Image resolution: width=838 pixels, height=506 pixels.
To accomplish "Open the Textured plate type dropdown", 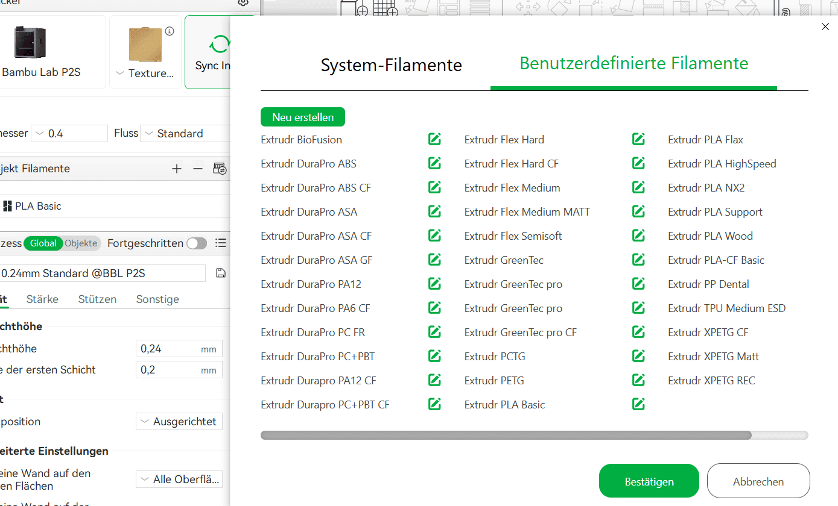I will click(x=145, y=73).
